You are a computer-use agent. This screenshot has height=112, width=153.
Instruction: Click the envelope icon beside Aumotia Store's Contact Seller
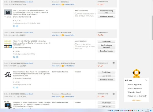click(63, 35)
